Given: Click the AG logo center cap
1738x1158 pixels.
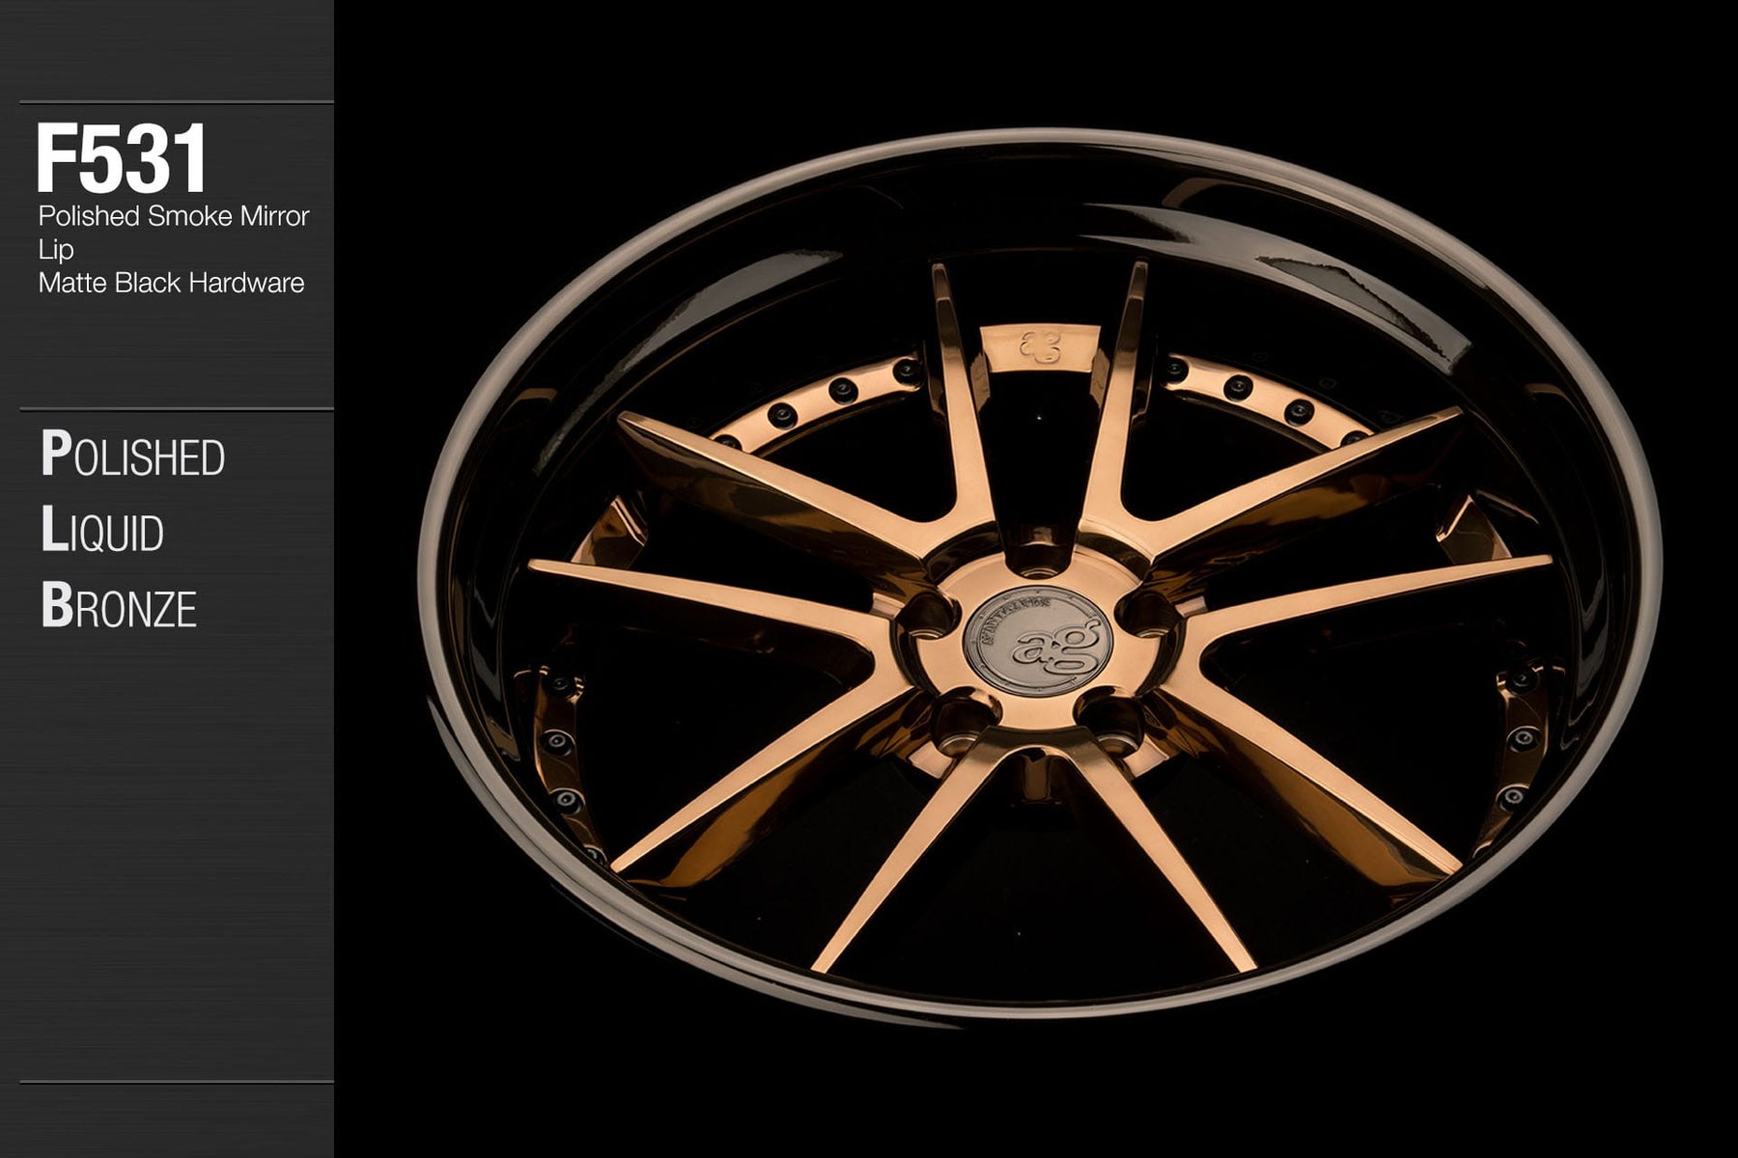Looking at the screenshot, I should (1038, 641).
